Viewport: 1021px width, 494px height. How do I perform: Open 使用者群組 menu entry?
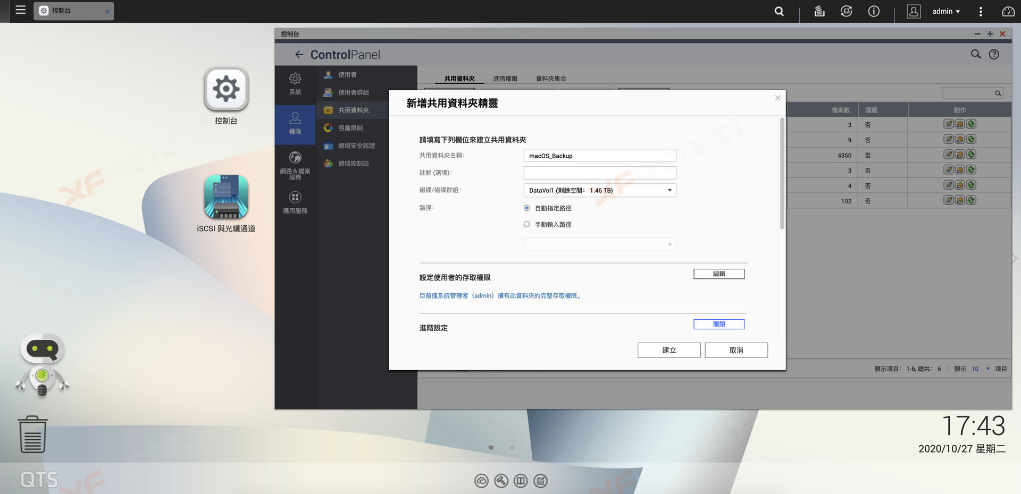[x=366, y=92]
